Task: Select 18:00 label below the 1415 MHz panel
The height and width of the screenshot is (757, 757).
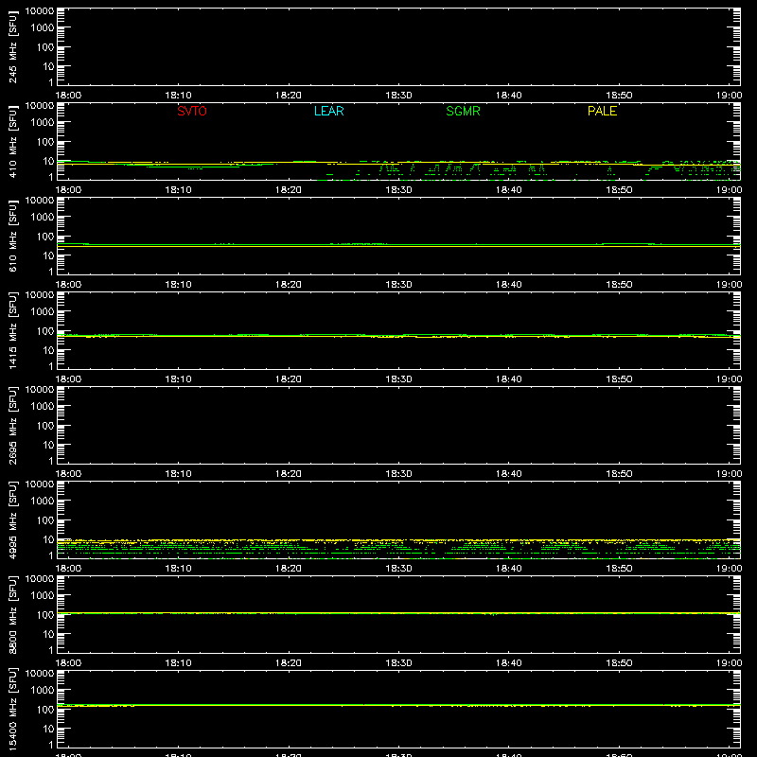Action: pos(68,379)
